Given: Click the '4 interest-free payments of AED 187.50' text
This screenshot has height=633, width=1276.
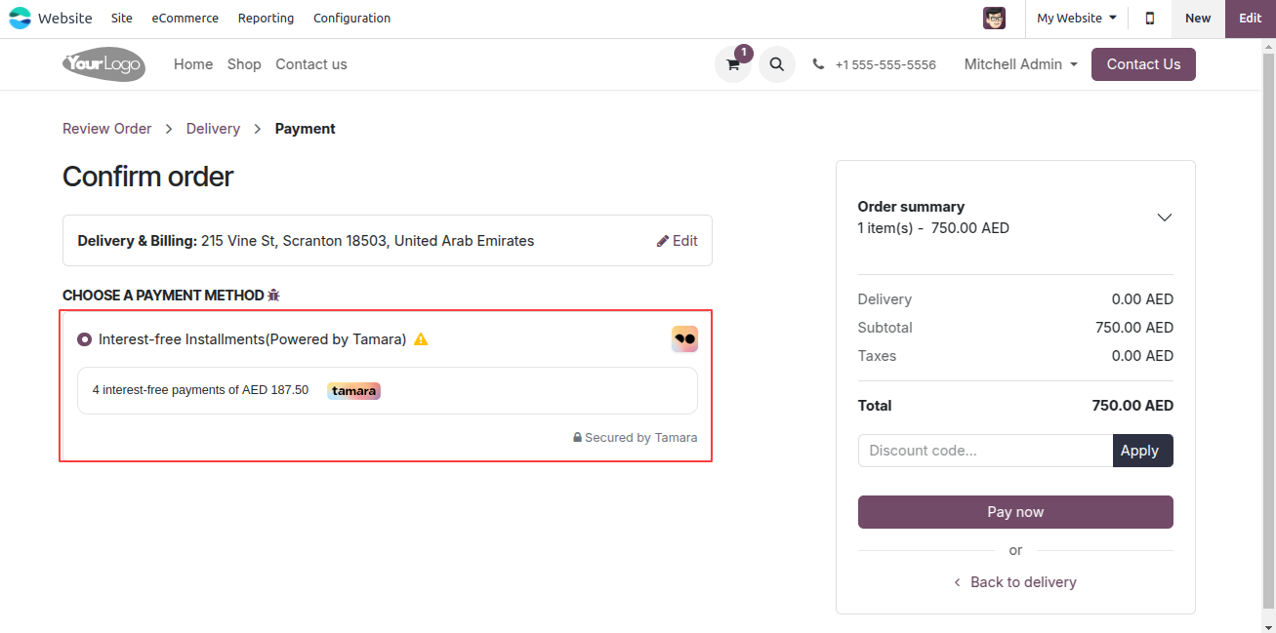Looking at the screenshot, I should coord(200,390).
